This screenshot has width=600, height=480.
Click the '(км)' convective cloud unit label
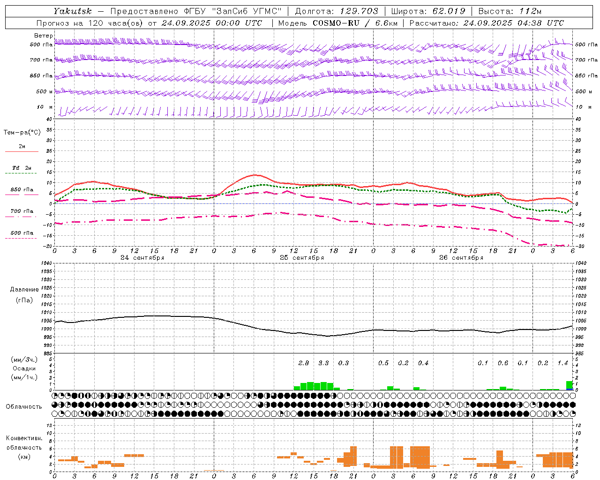[x=24, y=457]
